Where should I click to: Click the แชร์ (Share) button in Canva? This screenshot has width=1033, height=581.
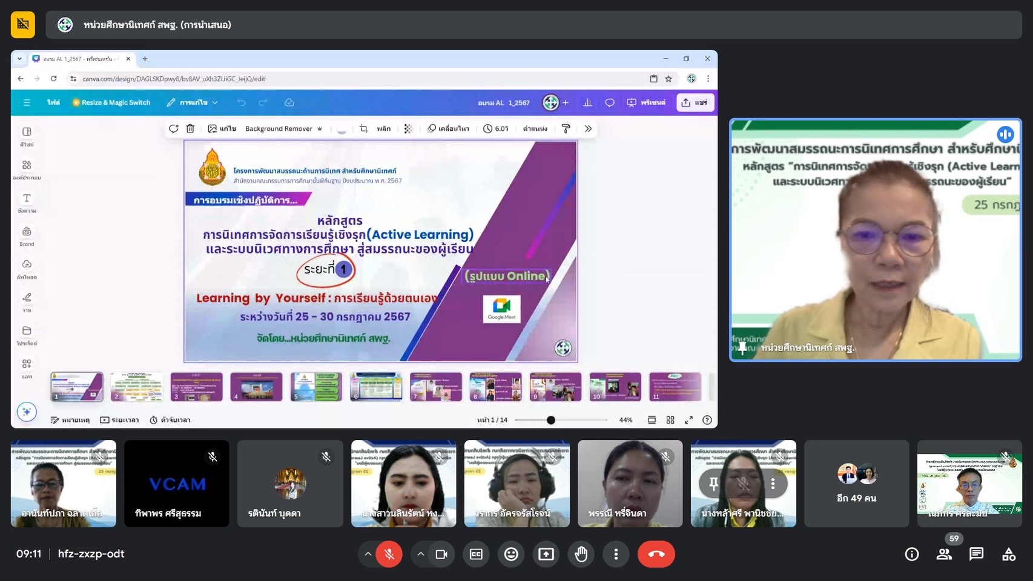tap(695, 103)
